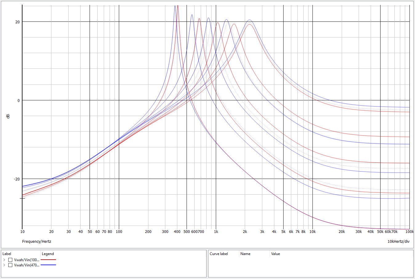Click the blue legend line swatch

[x=48, y=265]
